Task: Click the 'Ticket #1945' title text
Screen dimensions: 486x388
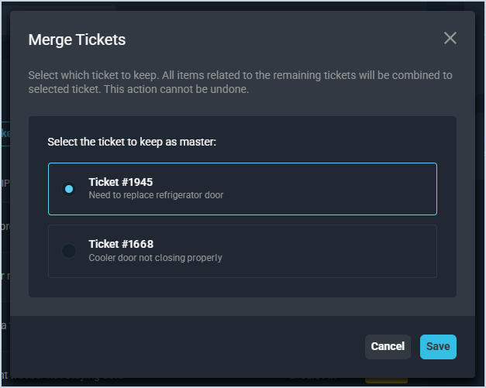Action: (x=121, y=182)
